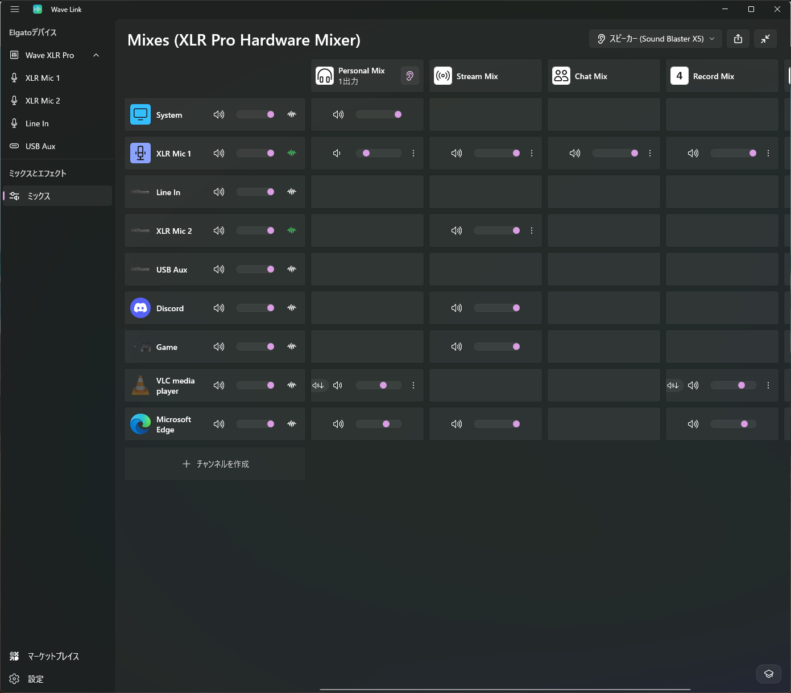The image size is (791, 693).
Task: Mute the System channel
Action: coord(219,114)
